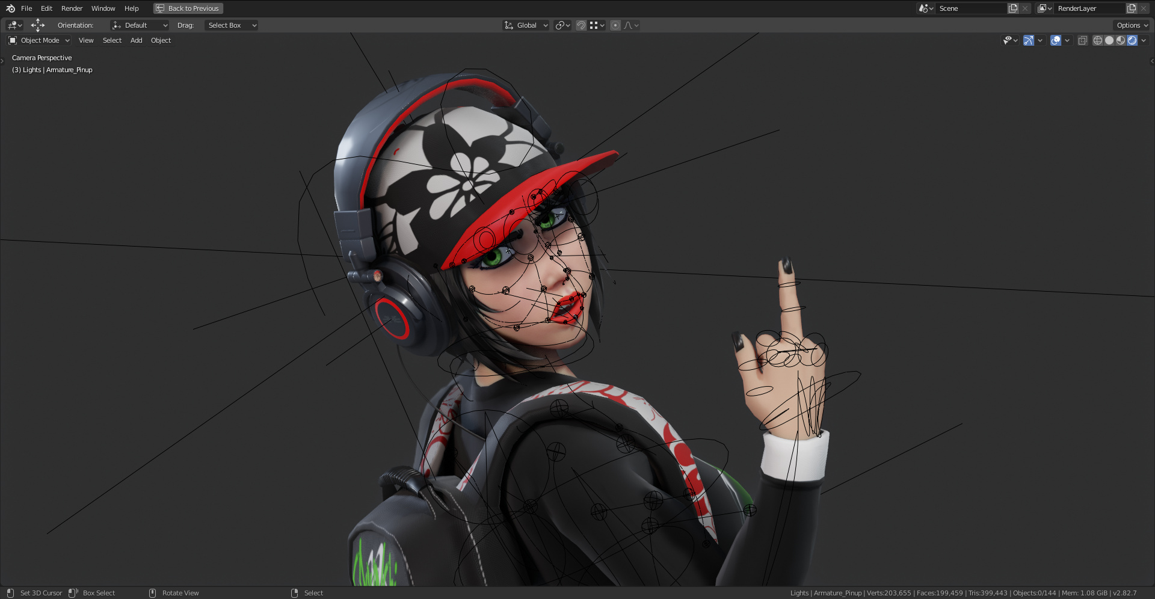Open the editor type selector dropdown
Screen dimensions: 1155x599
point(14,25)
